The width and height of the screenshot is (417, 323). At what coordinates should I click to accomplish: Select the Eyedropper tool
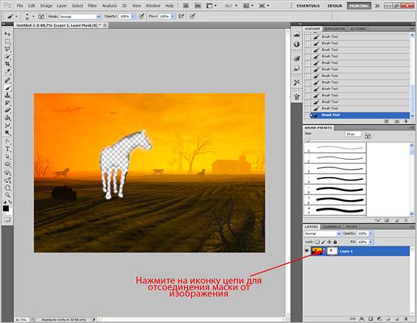8,72
